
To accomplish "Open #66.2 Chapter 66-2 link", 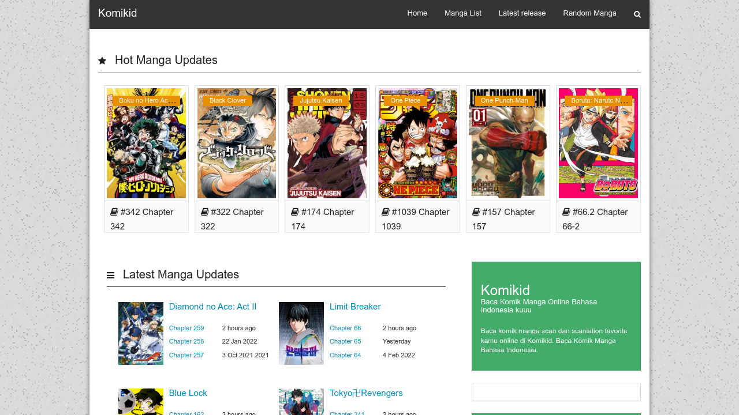I will [595, 219].
